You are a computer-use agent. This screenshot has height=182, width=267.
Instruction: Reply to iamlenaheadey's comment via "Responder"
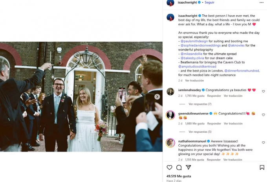point(214,96)
